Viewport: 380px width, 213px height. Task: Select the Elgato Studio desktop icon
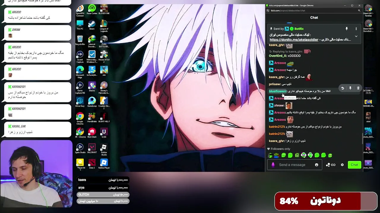click(80, 148)
